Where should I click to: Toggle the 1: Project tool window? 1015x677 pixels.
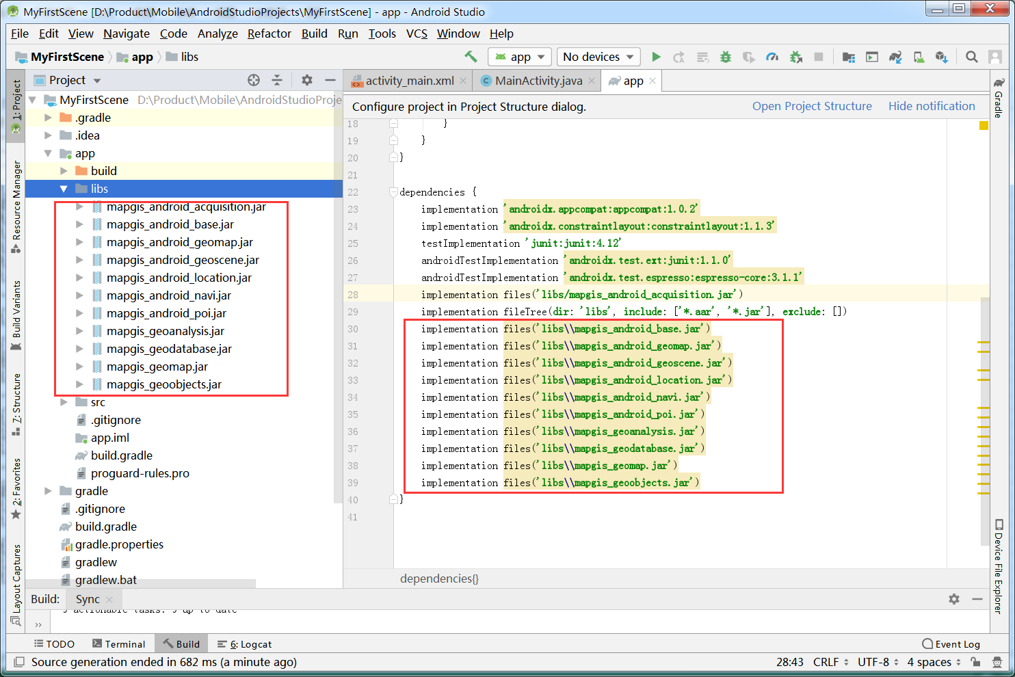point(16,106)
